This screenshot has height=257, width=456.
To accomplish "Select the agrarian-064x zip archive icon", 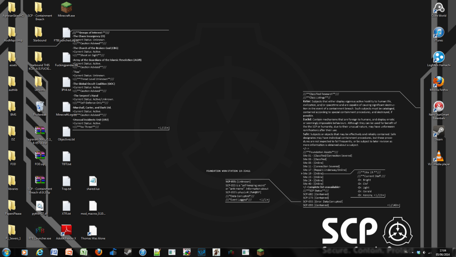I will [x=40, y=132].
